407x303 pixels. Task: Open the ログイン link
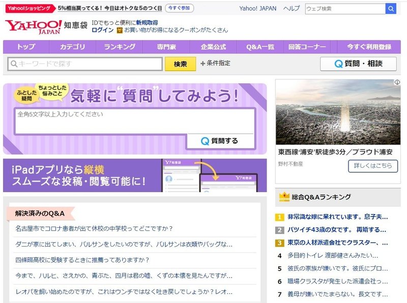tap(103, 30)
